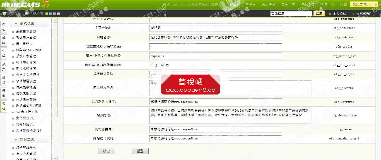Click the 隐藏菜单 hide-menu icon
The image size is (381, 160).
click(x=4, y=14)
